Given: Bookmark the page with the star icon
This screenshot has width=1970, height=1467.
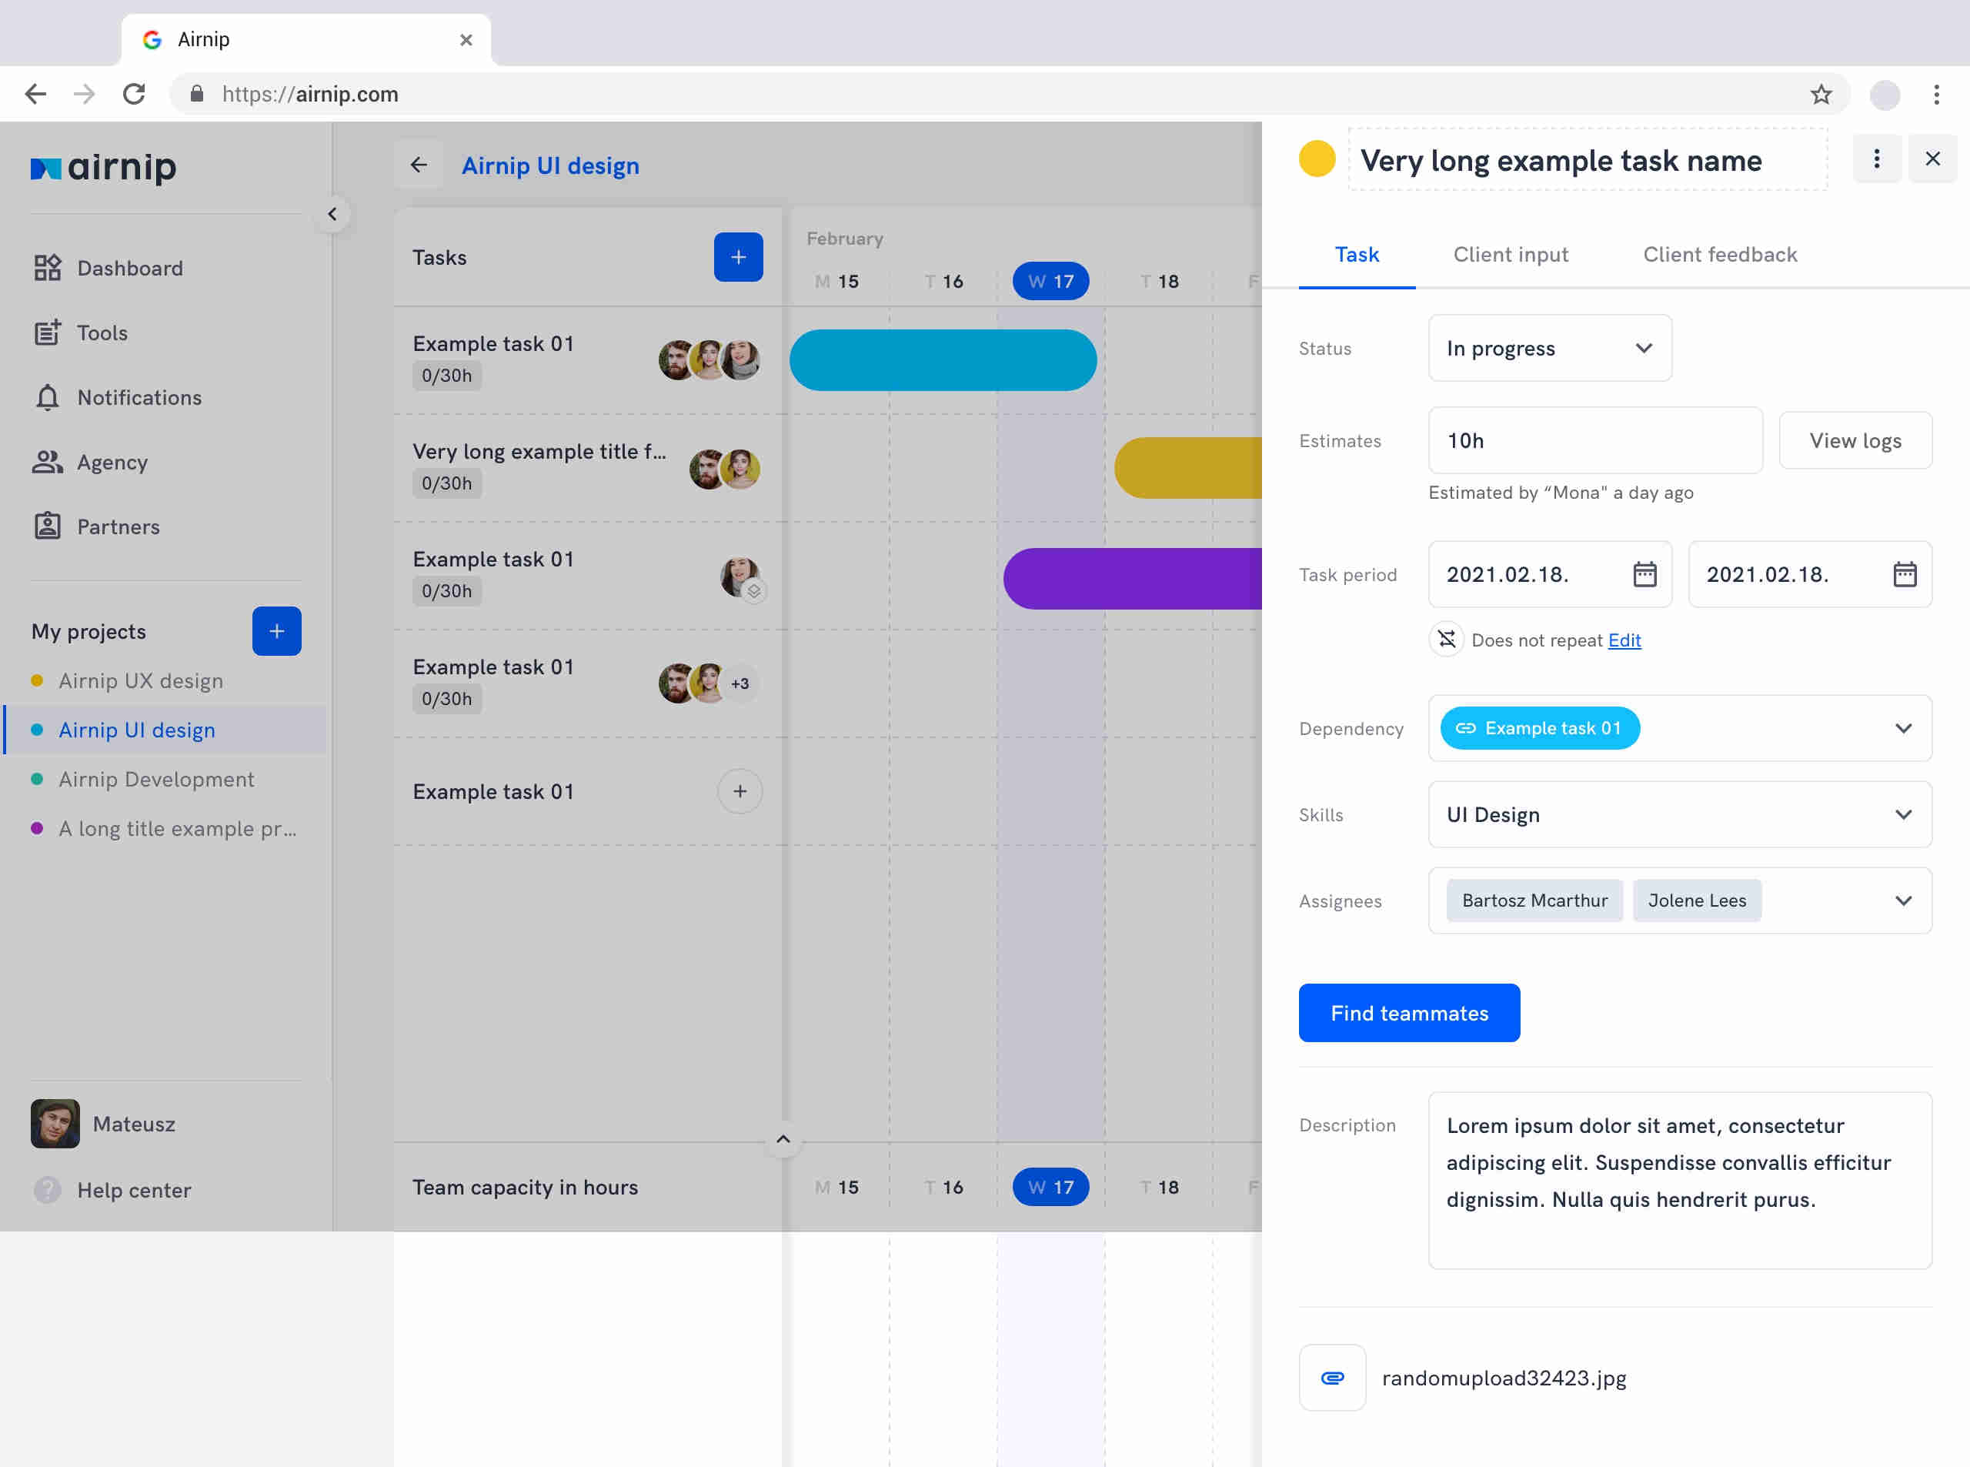Looking at the screenshot, I should click(x=1821, y=94).
